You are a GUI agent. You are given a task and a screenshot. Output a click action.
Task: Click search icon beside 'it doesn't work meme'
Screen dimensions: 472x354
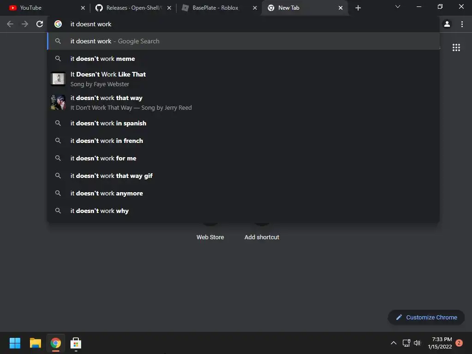point(58,59)
